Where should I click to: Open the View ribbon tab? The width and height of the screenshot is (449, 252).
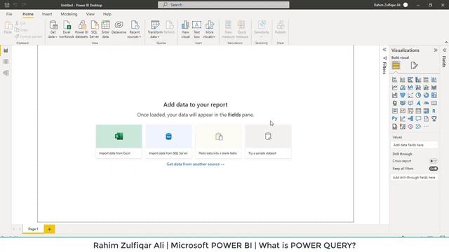click(91, 14)
